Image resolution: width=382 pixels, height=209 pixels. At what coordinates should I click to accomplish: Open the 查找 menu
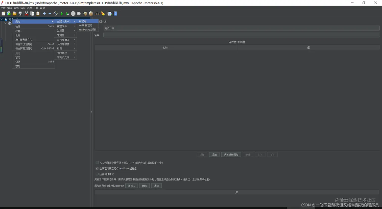tap(16, 8)
